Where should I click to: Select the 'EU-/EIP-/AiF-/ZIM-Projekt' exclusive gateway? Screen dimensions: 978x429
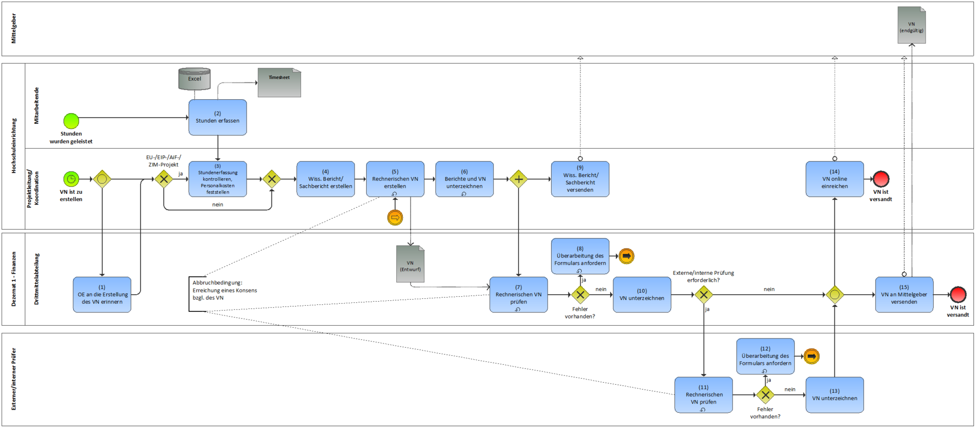click(164, 179)
